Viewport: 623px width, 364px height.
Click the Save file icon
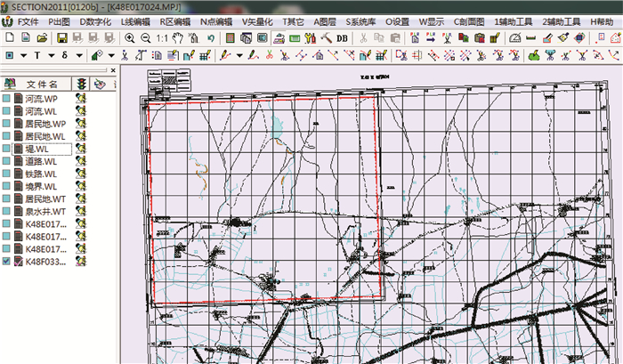click(x=62, y=37)
